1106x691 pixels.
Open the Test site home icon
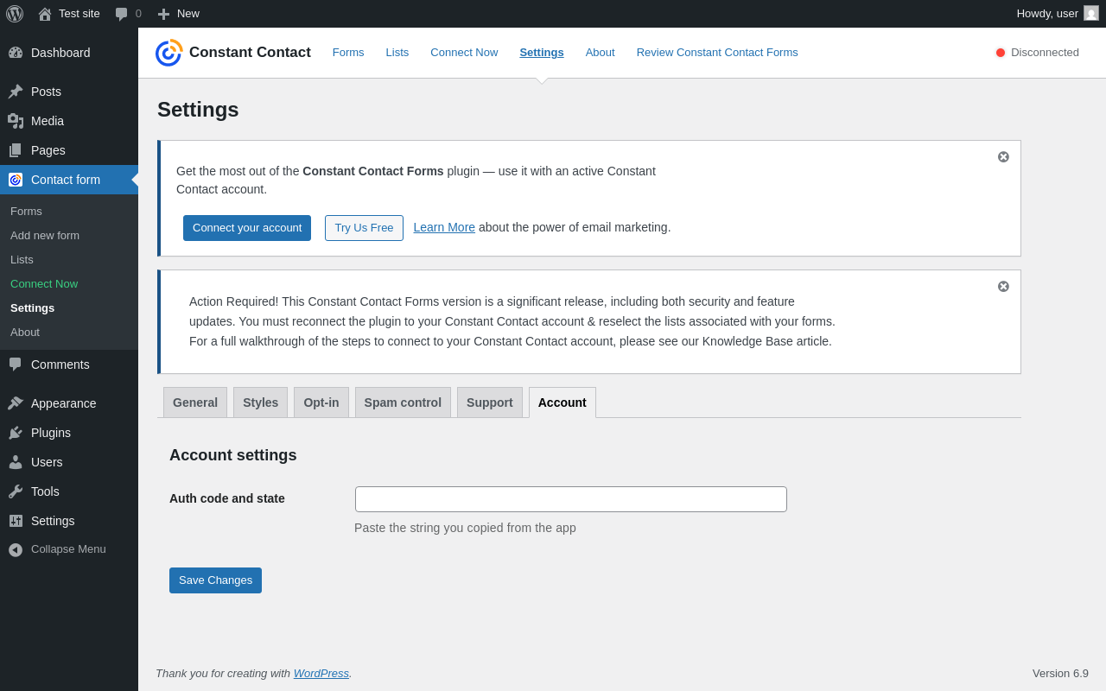pyautogui.click(x=45, y=14)
